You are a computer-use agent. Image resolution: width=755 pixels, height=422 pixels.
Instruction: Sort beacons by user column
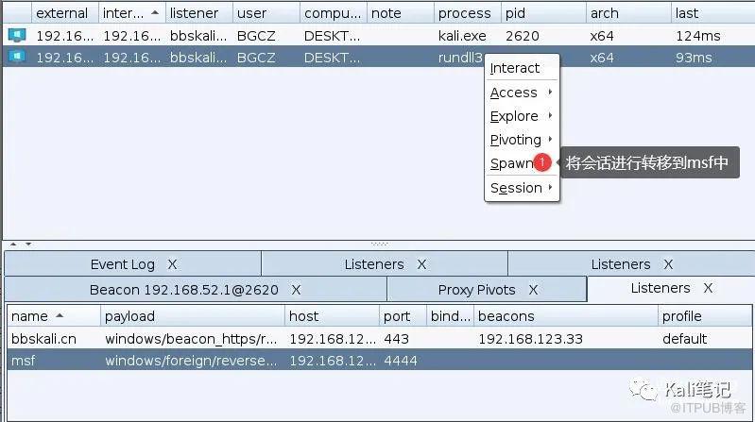pos(266,13)
